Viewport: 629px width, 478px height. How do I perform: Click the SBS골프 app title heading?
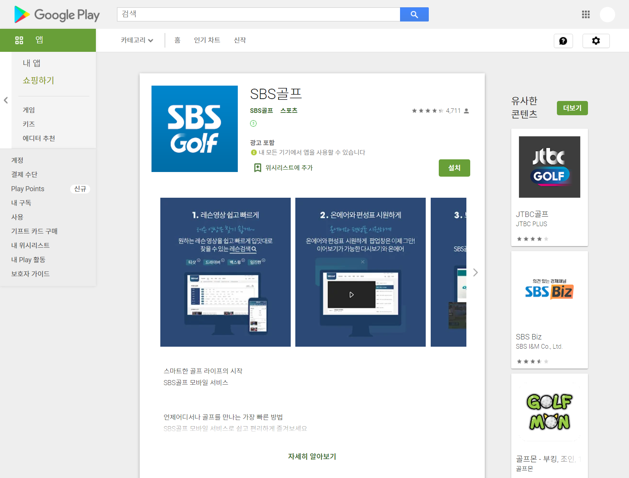(276, 94)
